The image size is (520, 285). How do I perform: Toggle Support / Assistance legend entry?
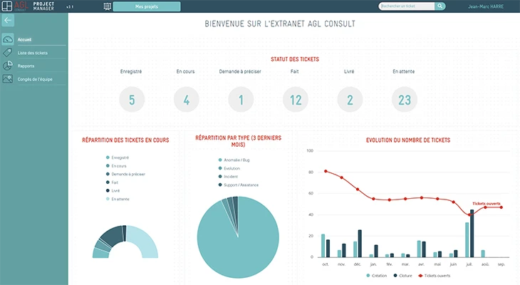click(x=238, y=185)
